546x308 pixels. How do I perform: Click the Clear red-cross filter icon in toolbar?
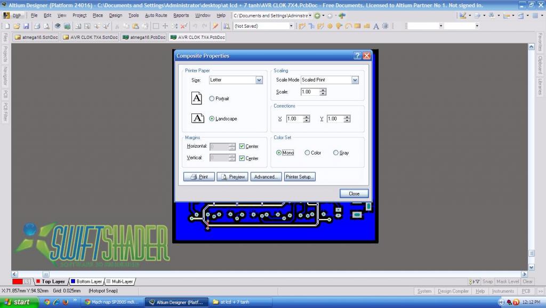pyautogui.click(x=184, y=26)
